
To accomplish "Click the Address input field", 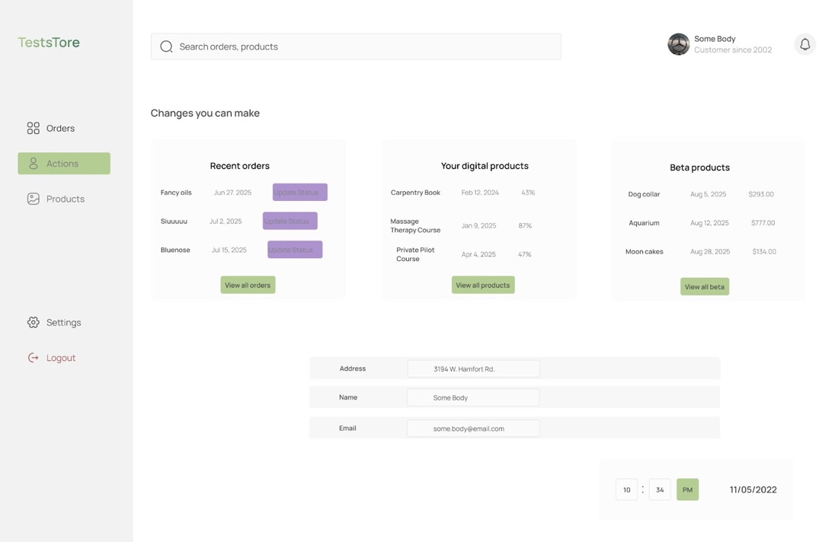I will (473, 368).
